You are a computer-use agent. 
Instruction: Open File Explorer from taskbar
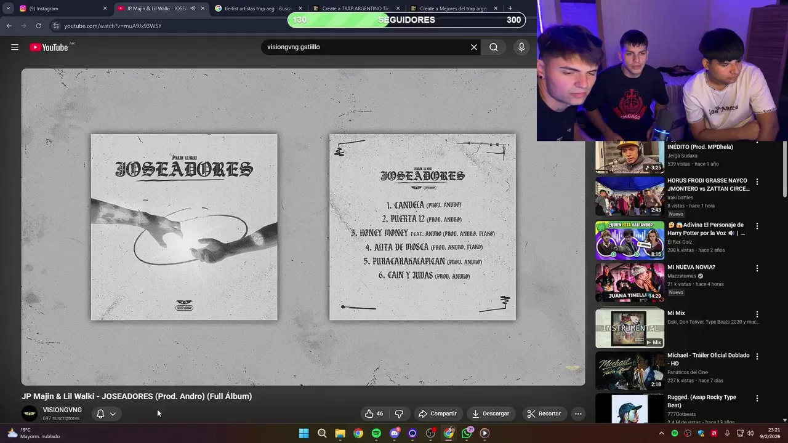[340, 433]
